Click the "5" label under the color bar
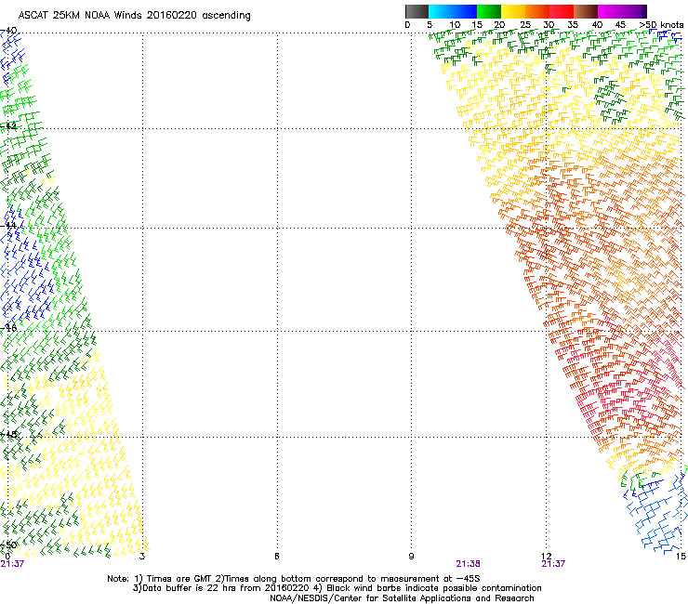The image size is (688, 604). pyautogui.click(x=430, y=25)
